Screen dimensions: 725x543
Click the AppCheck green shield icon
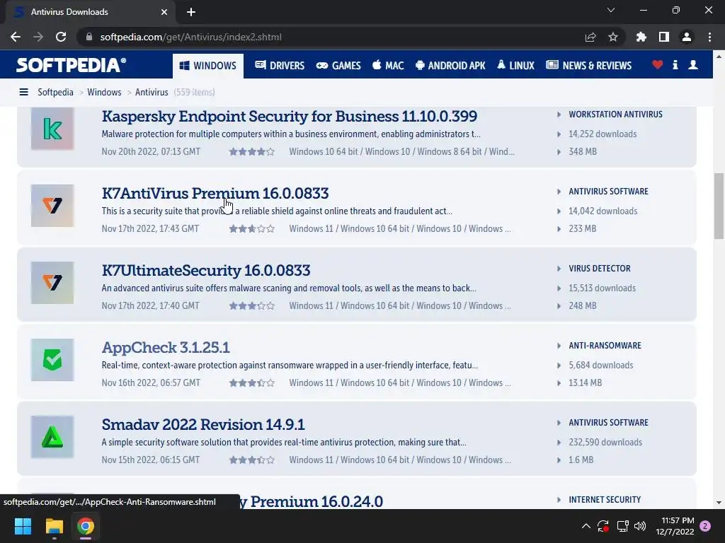click(x=52, y=360)
